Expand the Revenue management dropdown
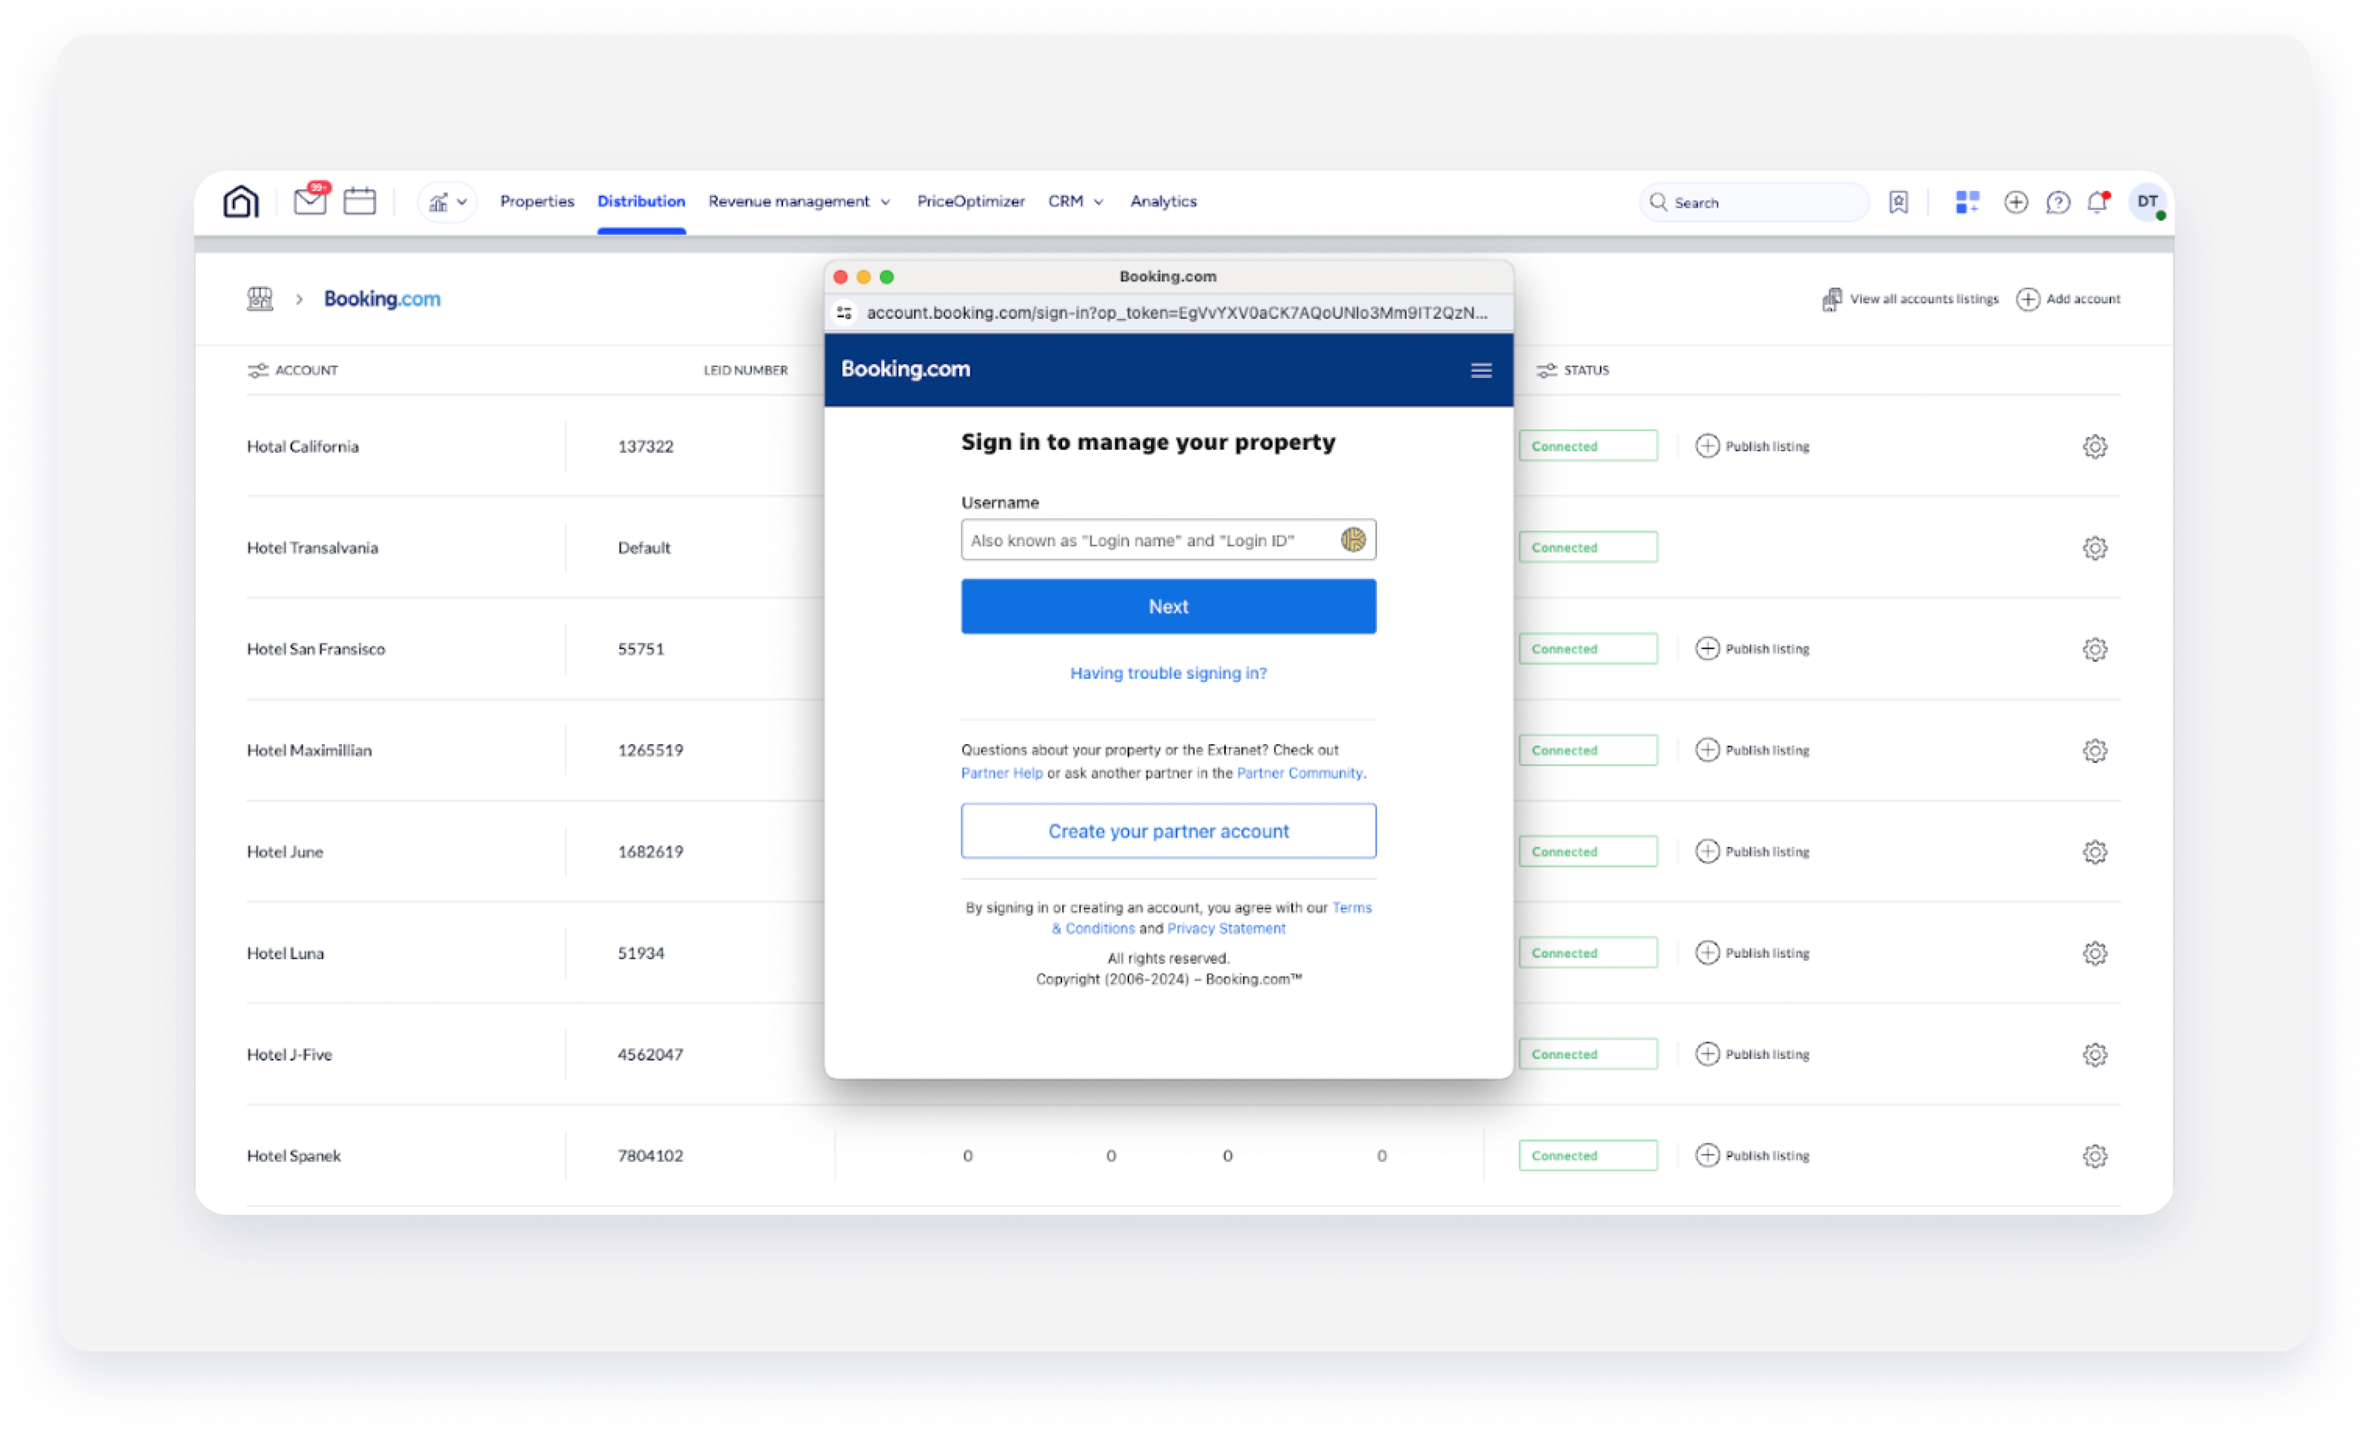Screen dimensions: 2369x1432 tap(799, 202)
